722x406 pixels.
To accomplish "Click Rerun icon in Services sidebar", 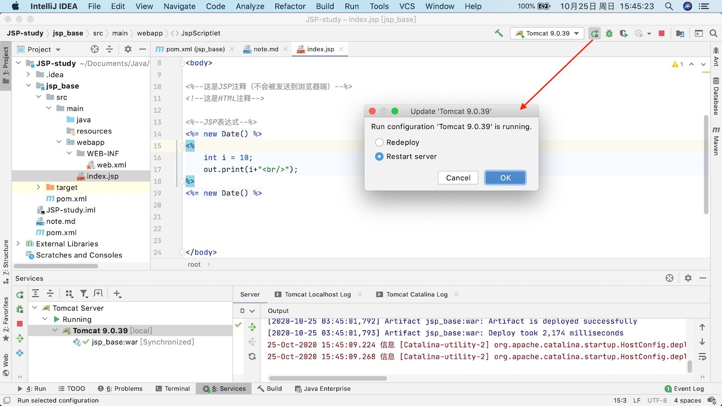I will point(20,295).
